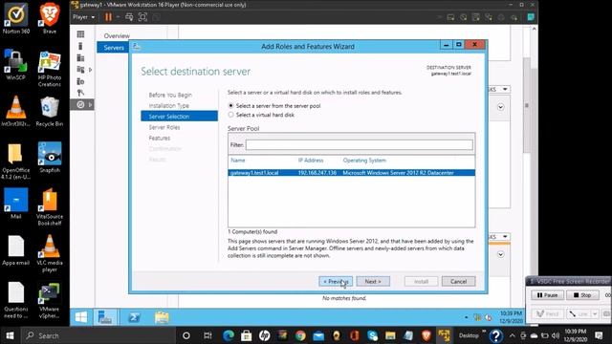Click the Previous button in the wizard
The height and width of the screenshot is (344, 612).
[x=336, y=281]
